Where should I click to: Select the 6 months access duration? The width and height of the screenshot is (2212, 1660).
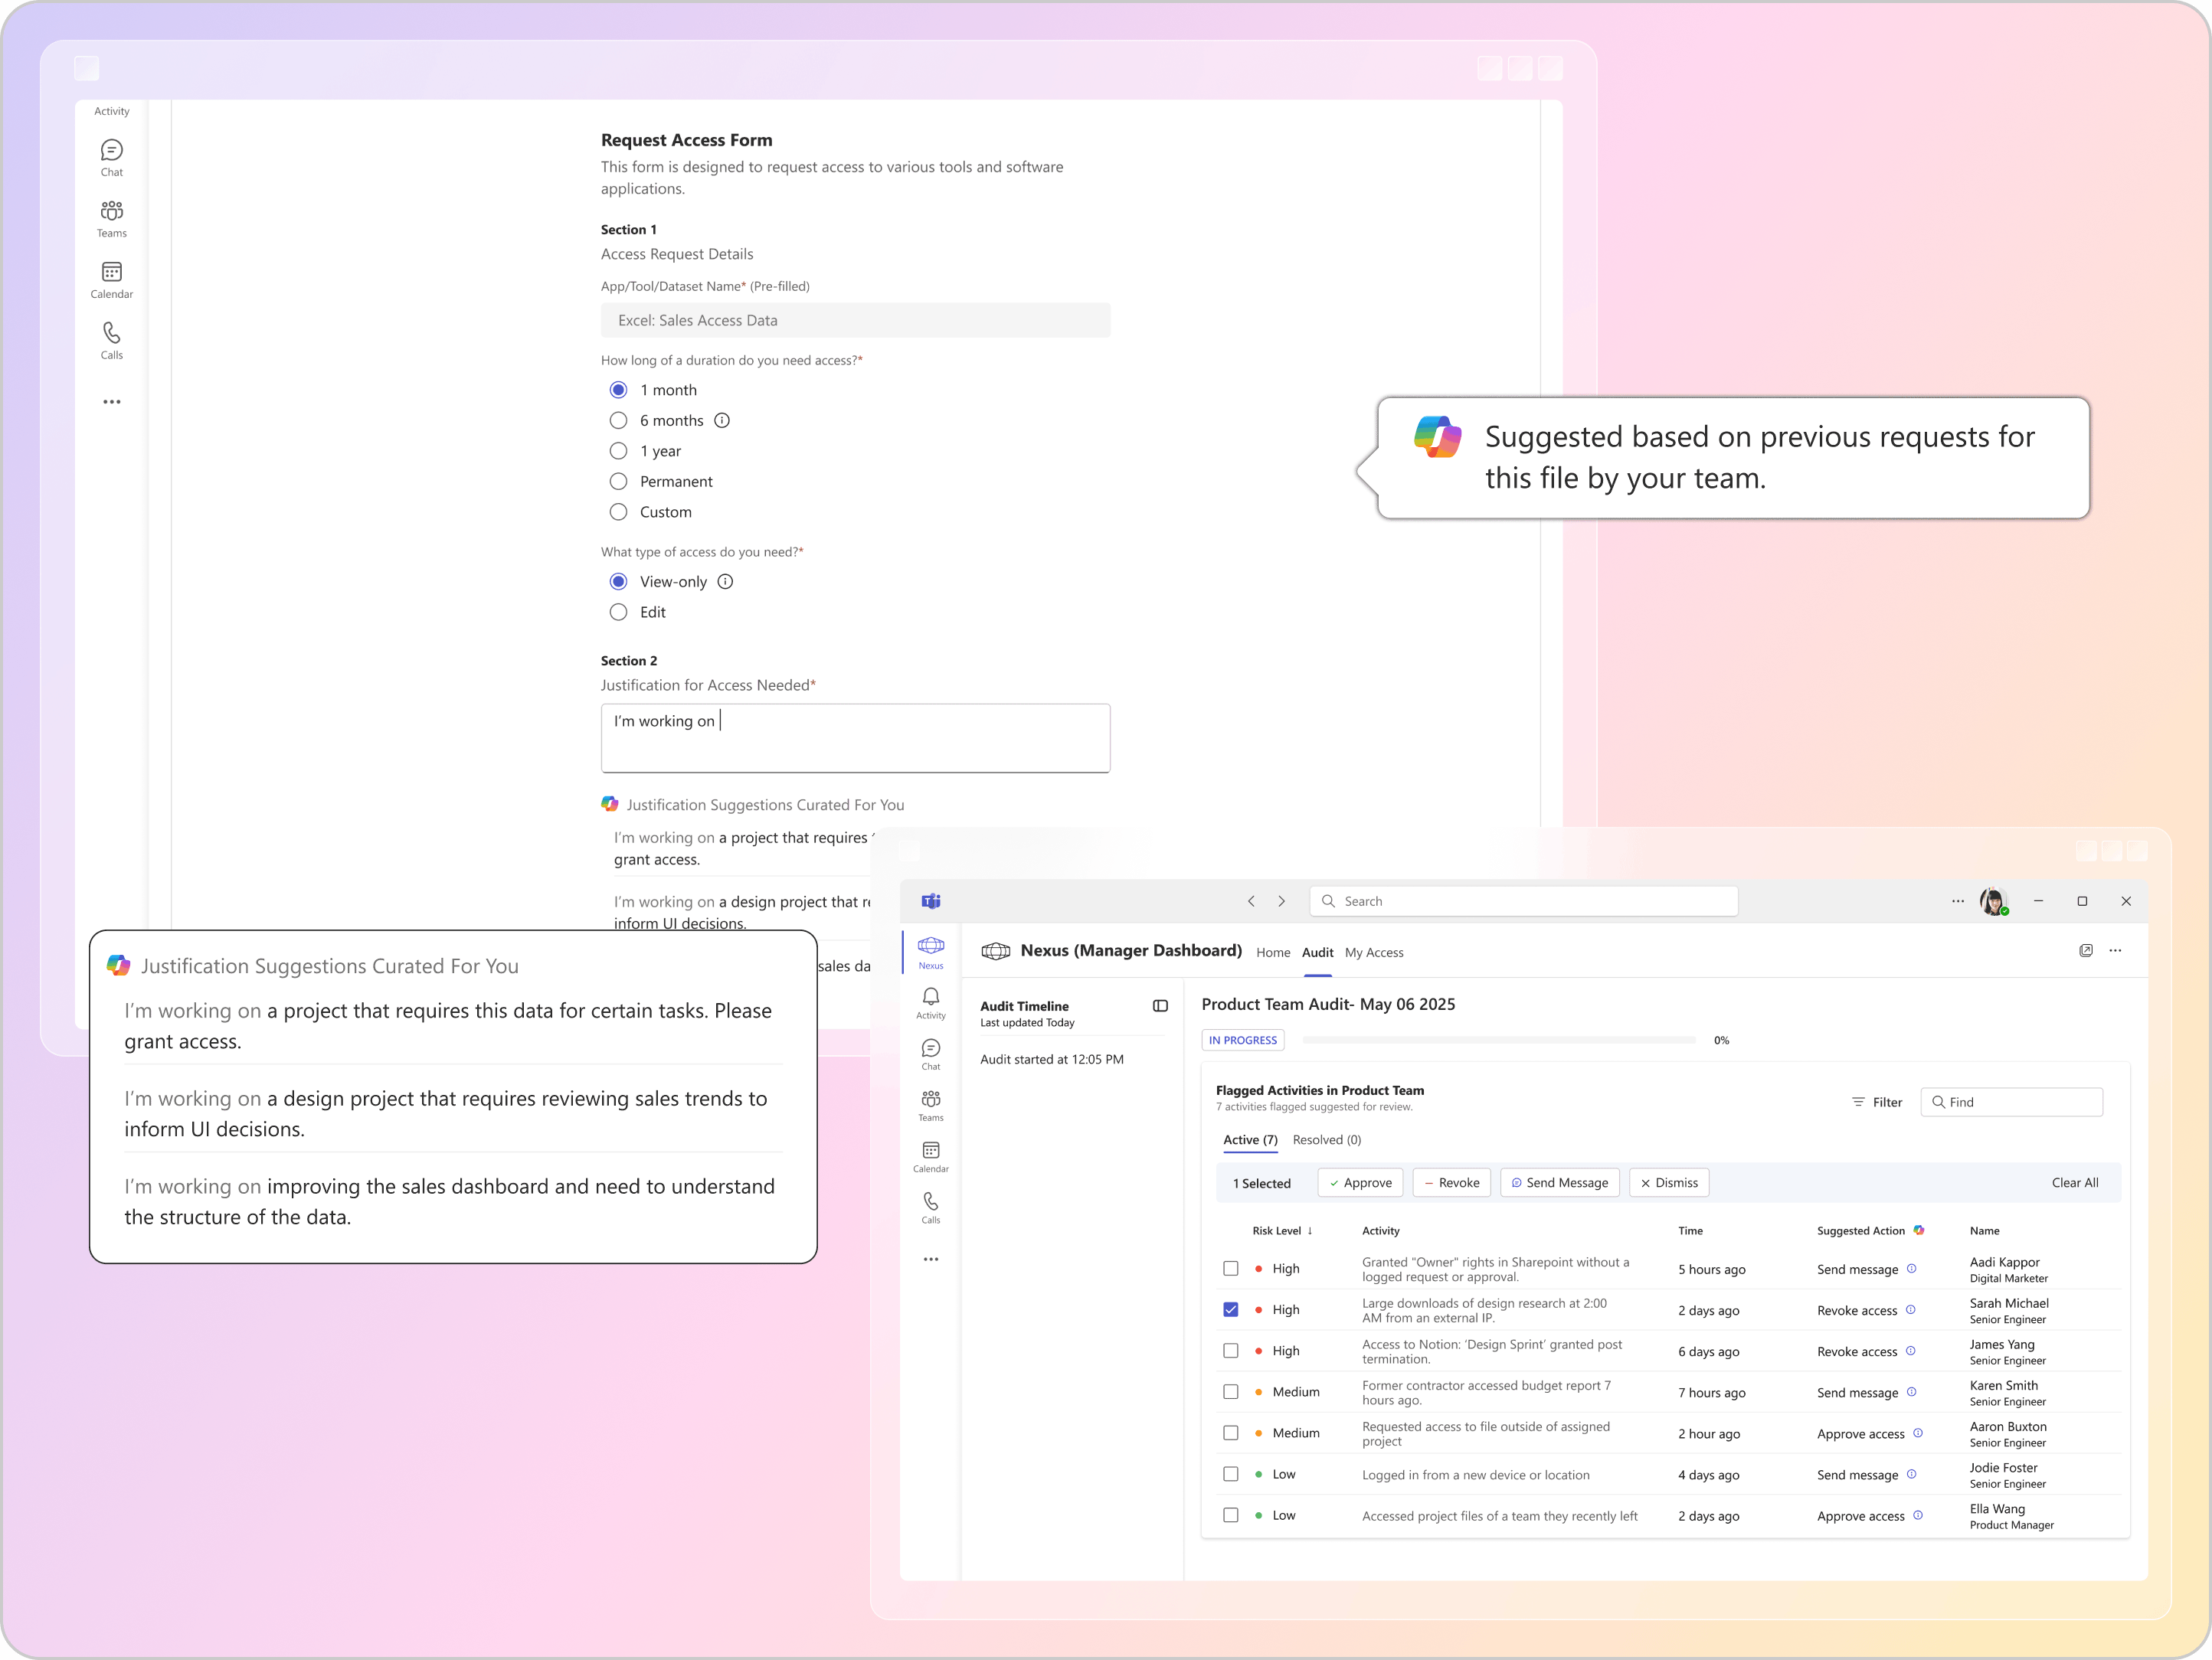coord(618,420)
